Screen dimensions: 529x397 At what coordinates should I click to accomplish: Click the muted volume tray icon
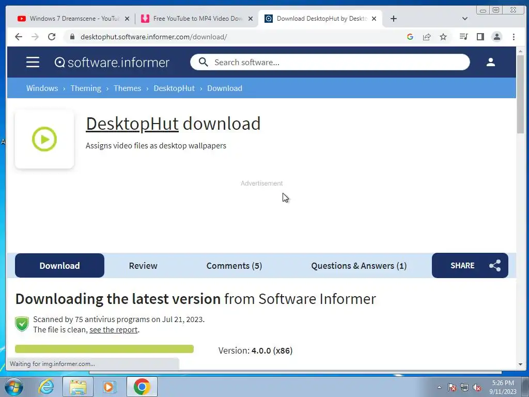(x=477, y=387)
